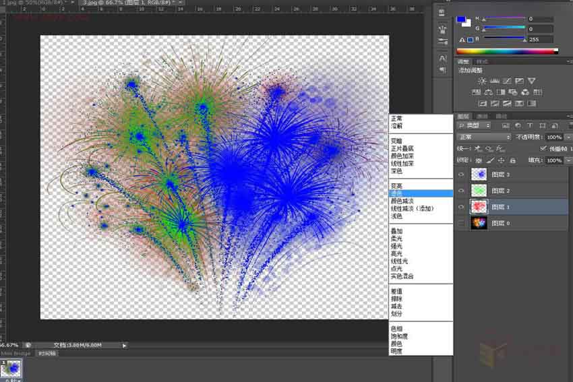Image resolution: width=573 pixels, height=382 pixels.
Task: Choose 正片叠底 from blend mode list
Action: click(x=401, y=148)
